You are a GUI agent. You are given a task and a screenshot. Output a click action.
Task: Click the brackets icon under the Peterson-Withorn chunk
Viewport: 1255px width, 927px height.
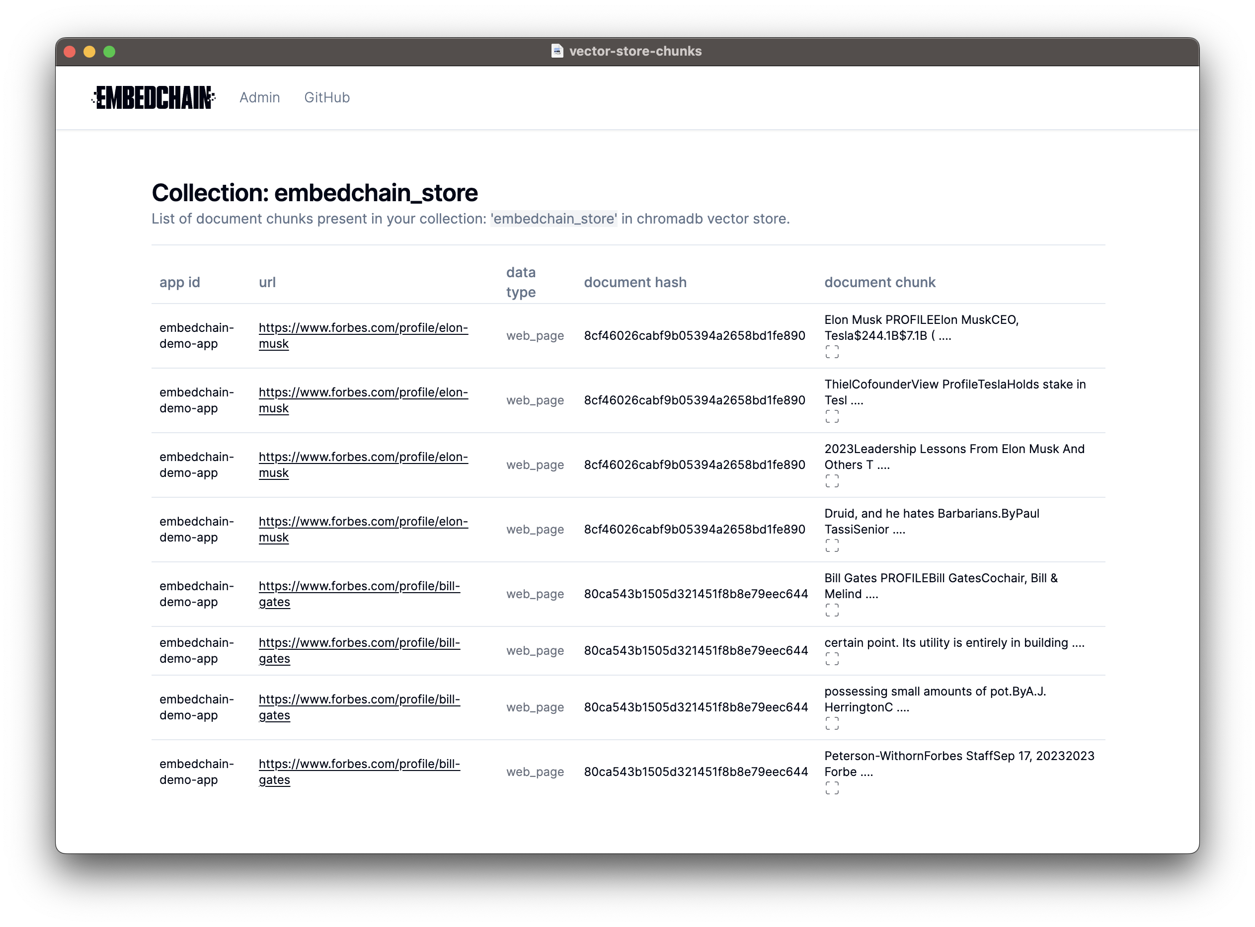pos(833,789)
